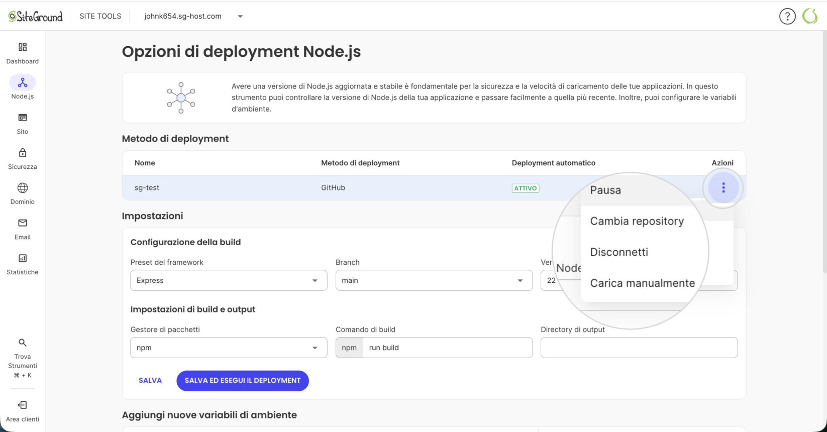Viewport: 827px width, 432px height.
Task: Open the Node version dropdown showing 22
Action: pyautogui.click(x=639, y=280)
